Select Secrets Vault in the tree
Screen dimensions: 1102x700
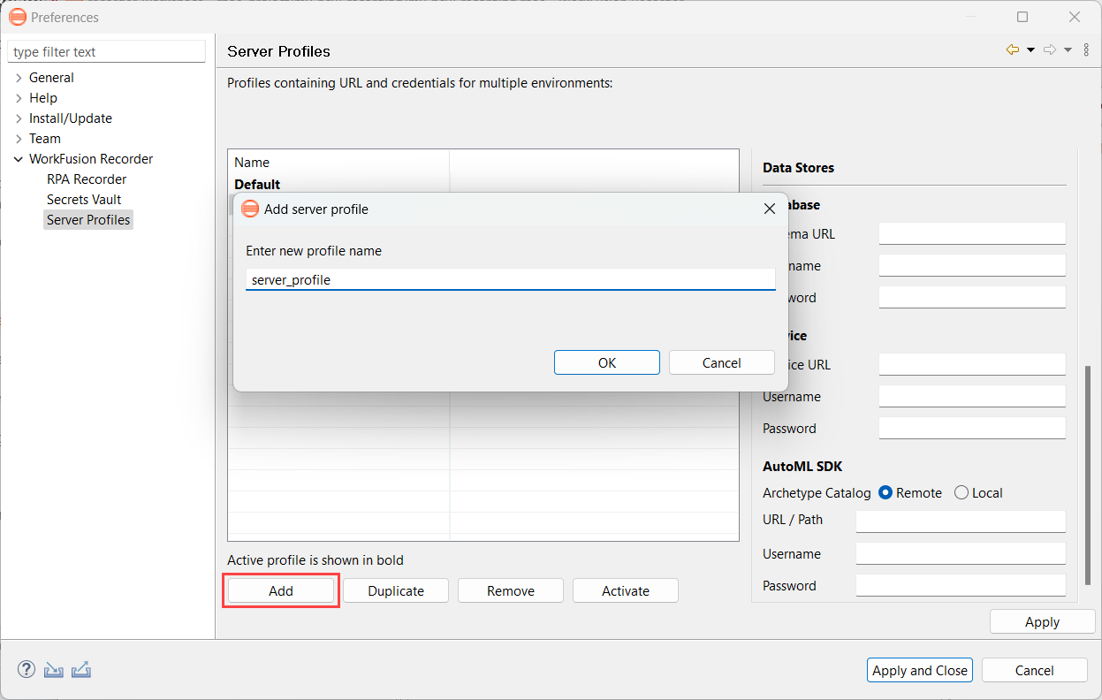click(84, 200)
